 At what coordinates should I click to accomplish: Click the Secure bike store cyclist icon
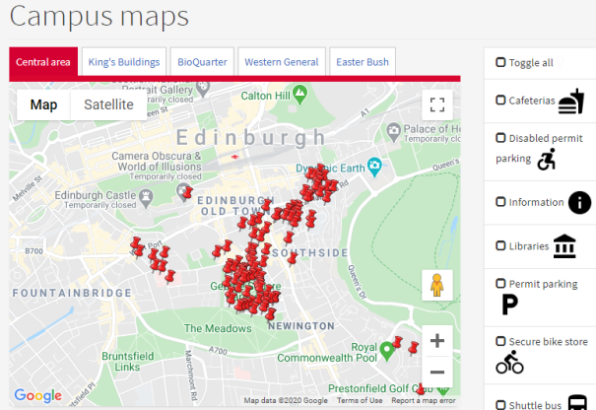pos(509,362)
